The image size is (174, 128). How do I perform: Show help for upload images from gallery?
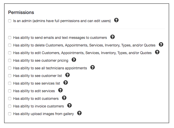79,113
